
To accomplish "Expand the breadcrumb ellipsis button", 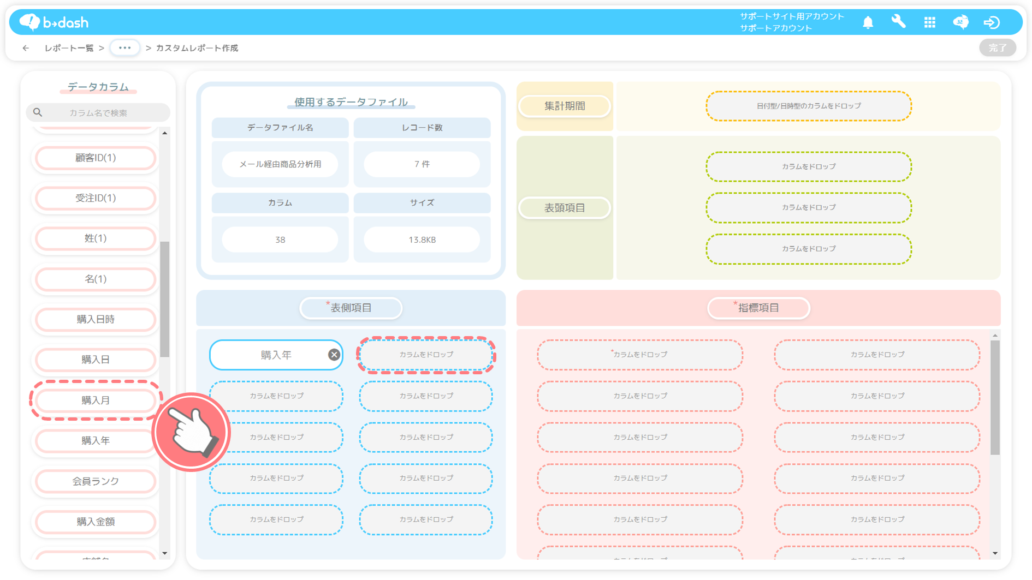I will pyautogui.click(x=125, y=48).
